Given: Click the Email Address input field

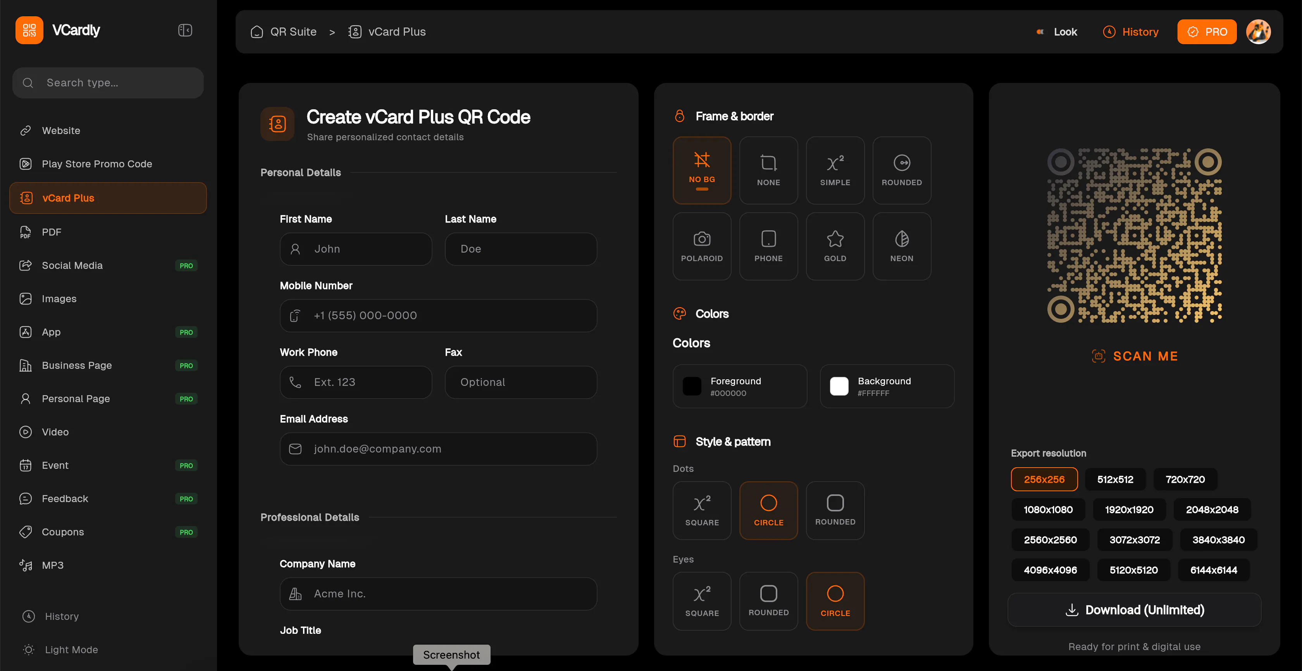Looking at the screenshot, I should [x=438, y=449].
